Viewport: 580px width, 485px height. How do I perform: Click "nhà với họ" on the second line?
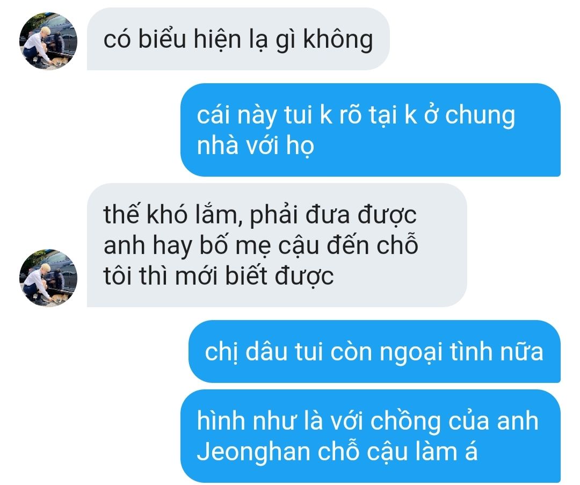255,146
